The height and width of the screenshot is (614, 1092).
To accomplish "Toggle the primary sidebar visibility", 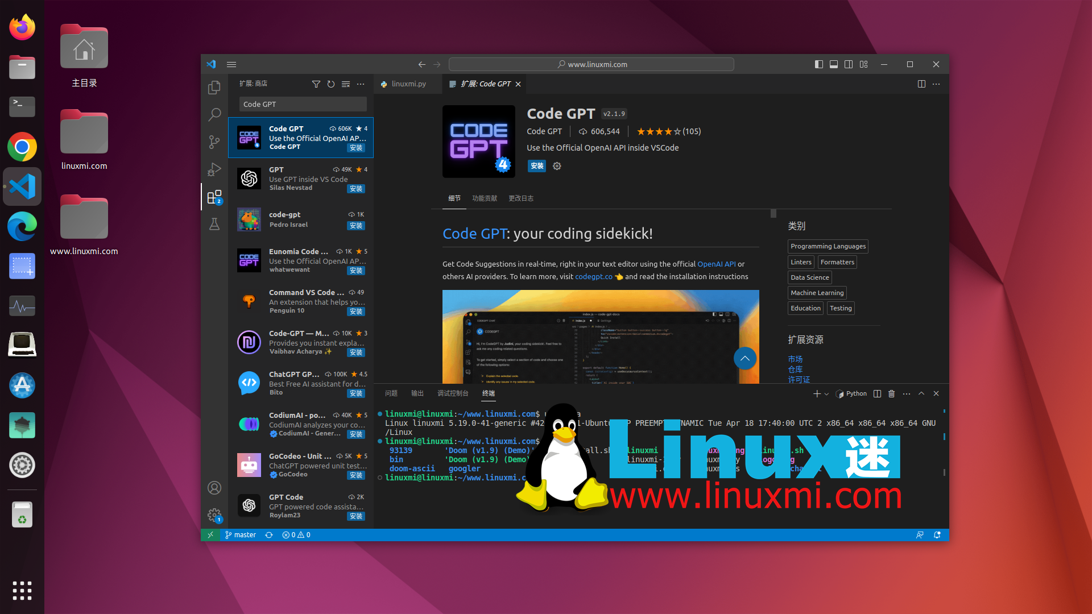I will (x=819, y=64).
